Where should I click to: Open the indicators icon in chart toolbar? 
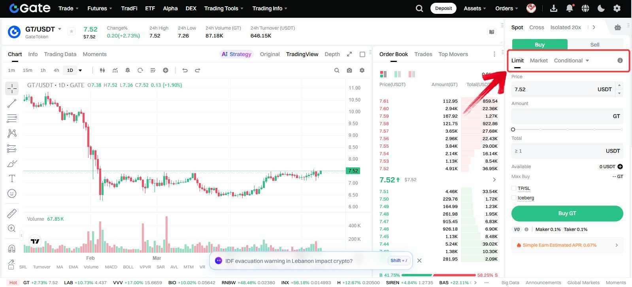(x=115, y=70)
